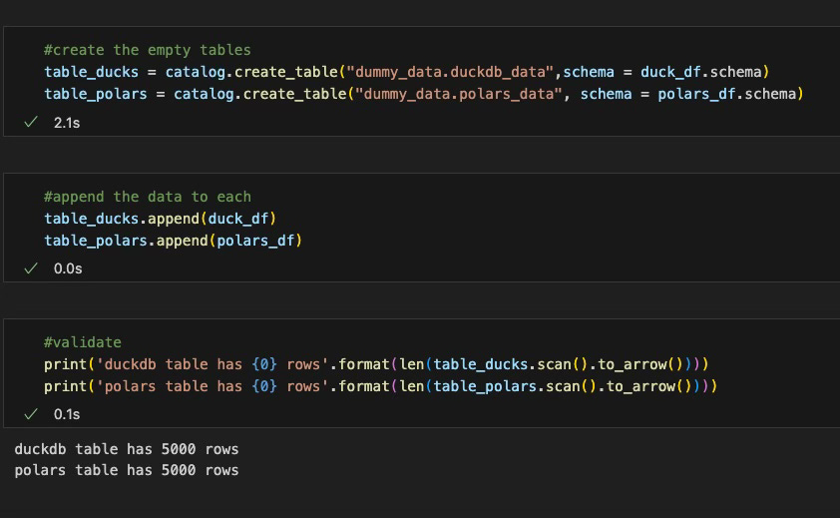Click the string "dummy_data.duckdb_data"

pyautogui.click(x=450, y=72)
